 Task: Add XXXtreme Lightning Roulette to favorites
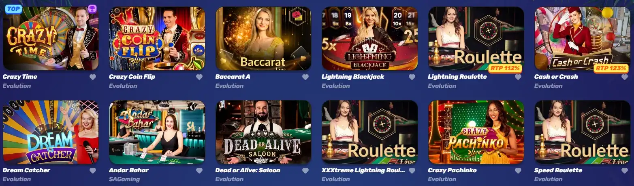coord(412,171)
